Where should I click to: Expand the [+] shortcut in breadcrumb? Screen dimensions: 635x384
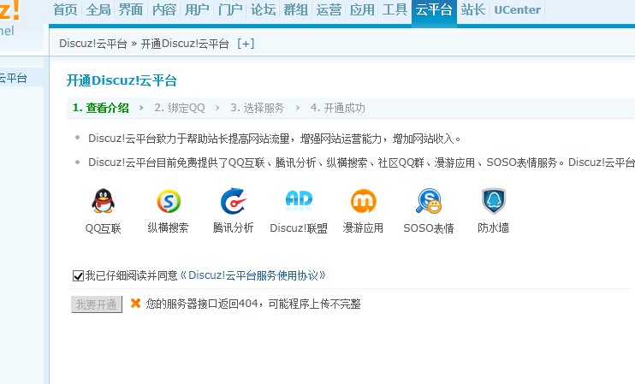tap(246, 44)
